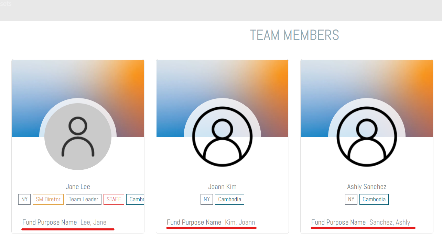Click the 'Kim, Joann' fund purpose field
442x239 pixels.
tap(240, 222)
